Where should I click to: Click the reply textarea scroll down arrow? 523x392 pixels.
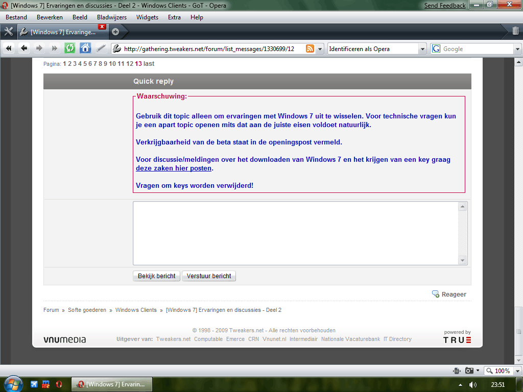(462, 260)
